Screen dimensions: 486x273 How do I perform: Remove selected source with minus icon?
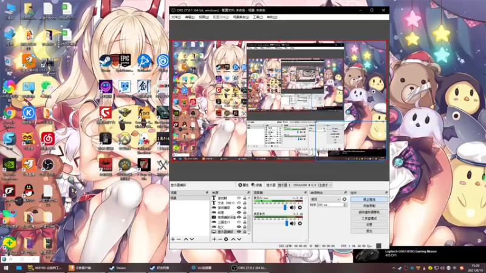[220, 239]
